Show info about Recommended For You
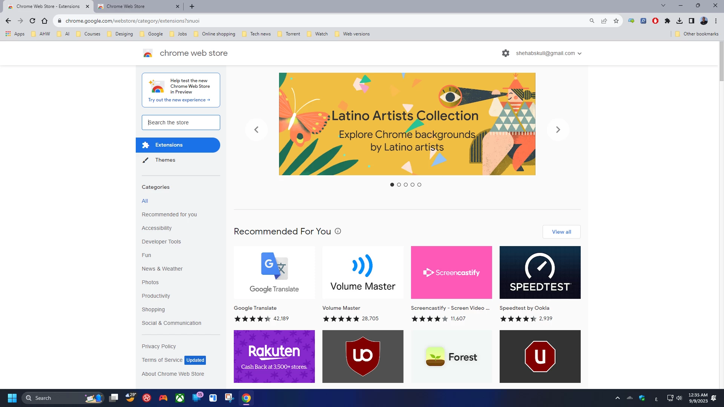Viewport: 724px width, 407px height. click(x=338, y=231)
